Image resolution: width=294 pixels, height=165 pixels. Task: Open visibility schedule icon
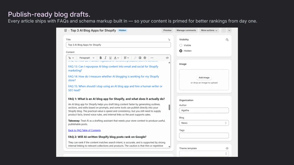click(x=227, y=40)
